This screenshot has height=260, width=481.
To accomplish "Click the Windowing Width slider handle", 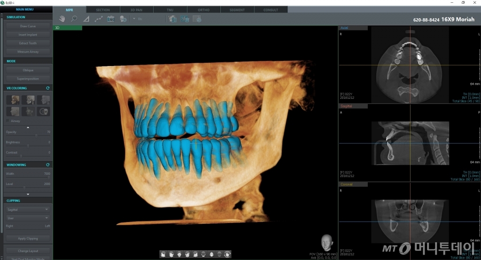I will (x=48, y=177).
